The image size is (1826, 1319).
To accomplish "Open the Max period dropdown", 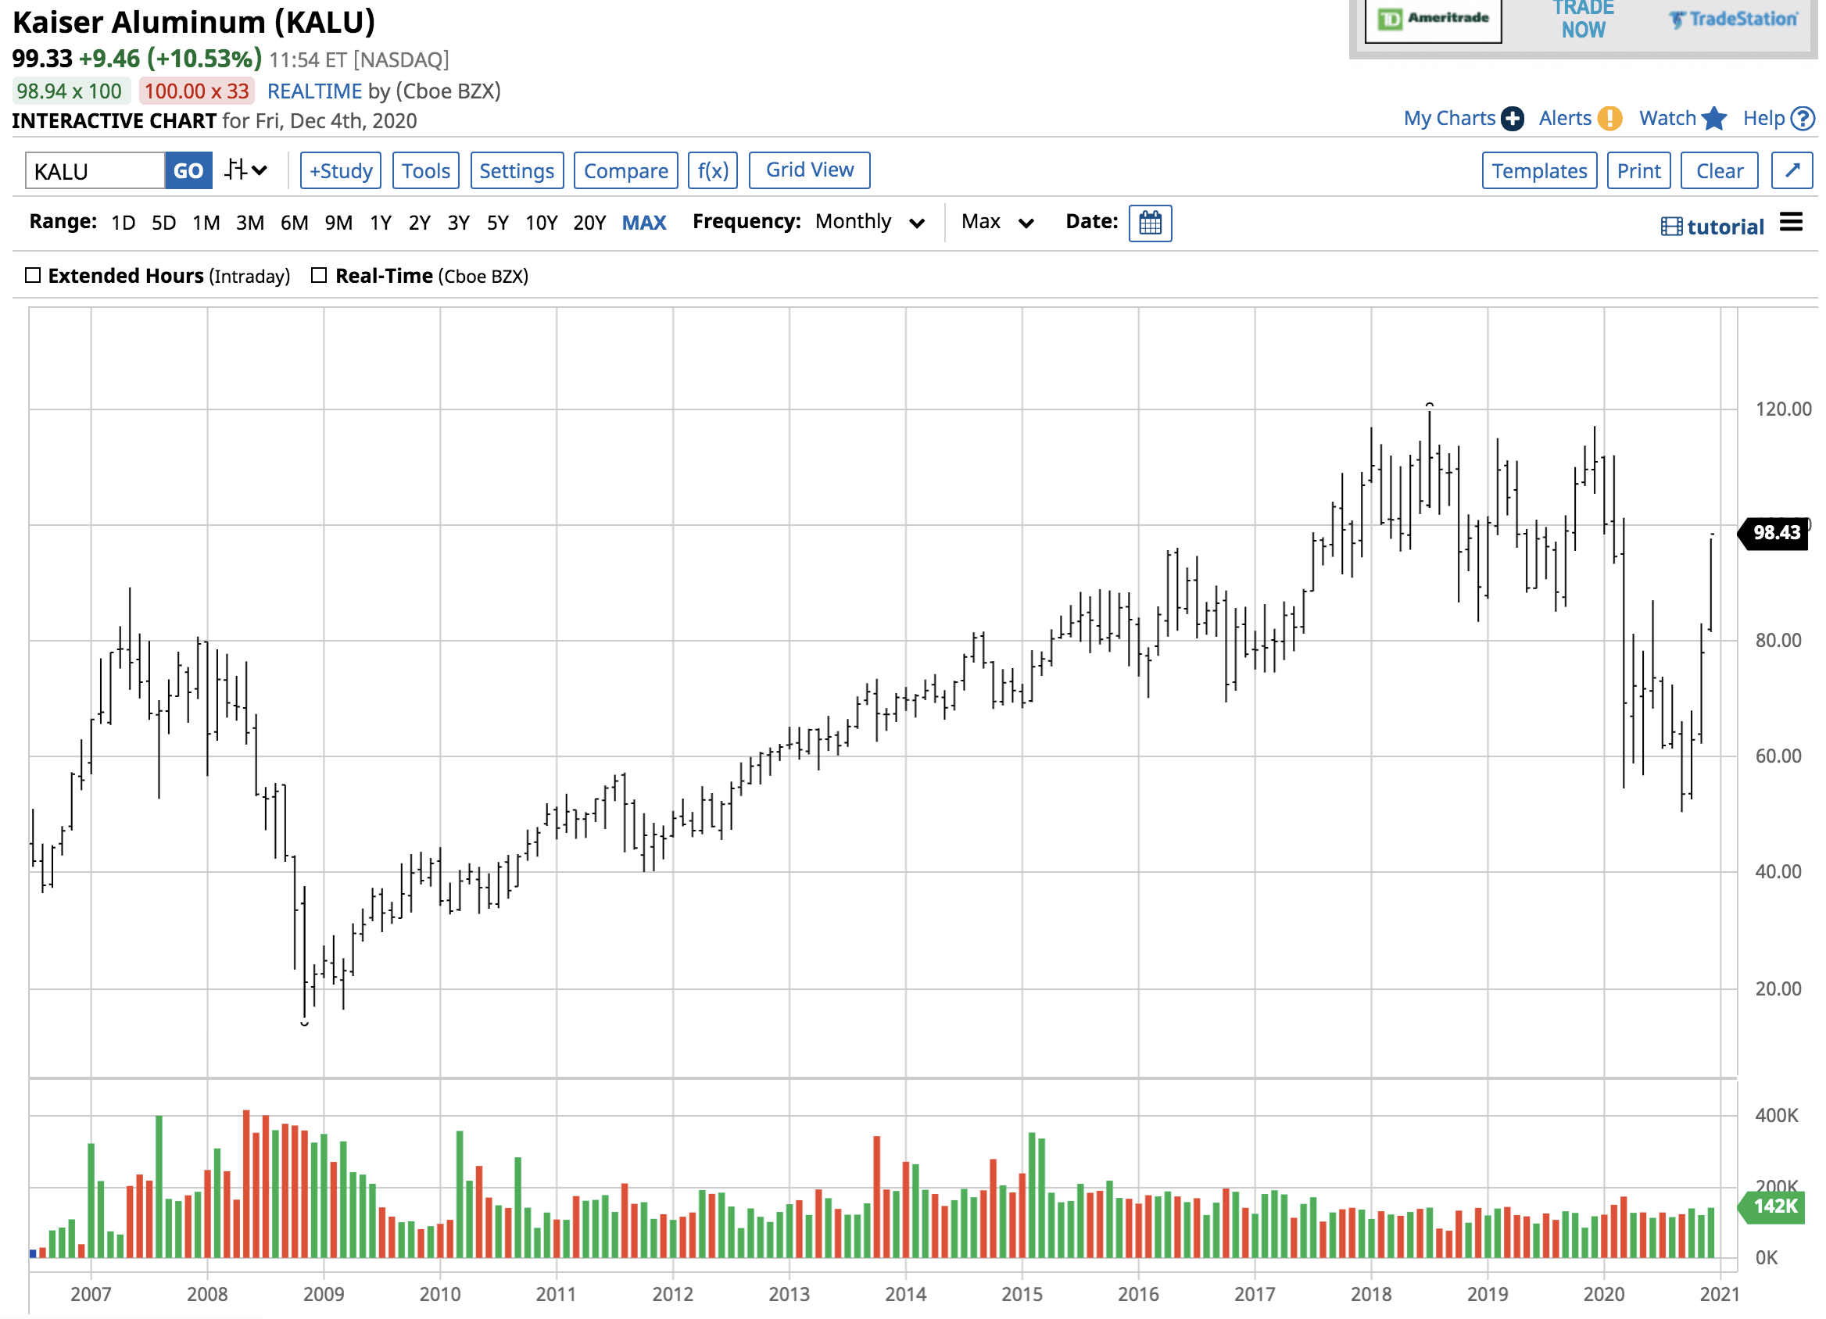I will point(997,222).
